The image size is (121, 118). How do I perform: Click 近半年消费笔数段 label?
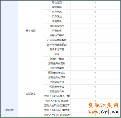57,40
